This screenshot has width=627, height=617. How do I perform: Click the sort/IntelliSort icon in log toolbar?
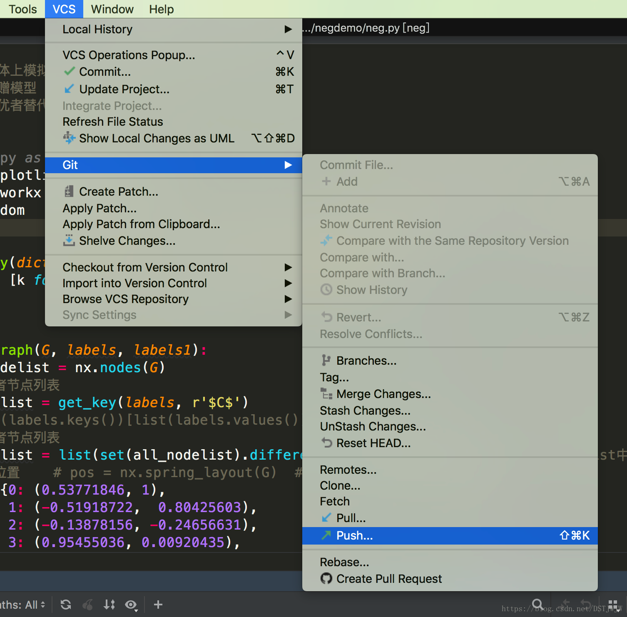(109, 605)
